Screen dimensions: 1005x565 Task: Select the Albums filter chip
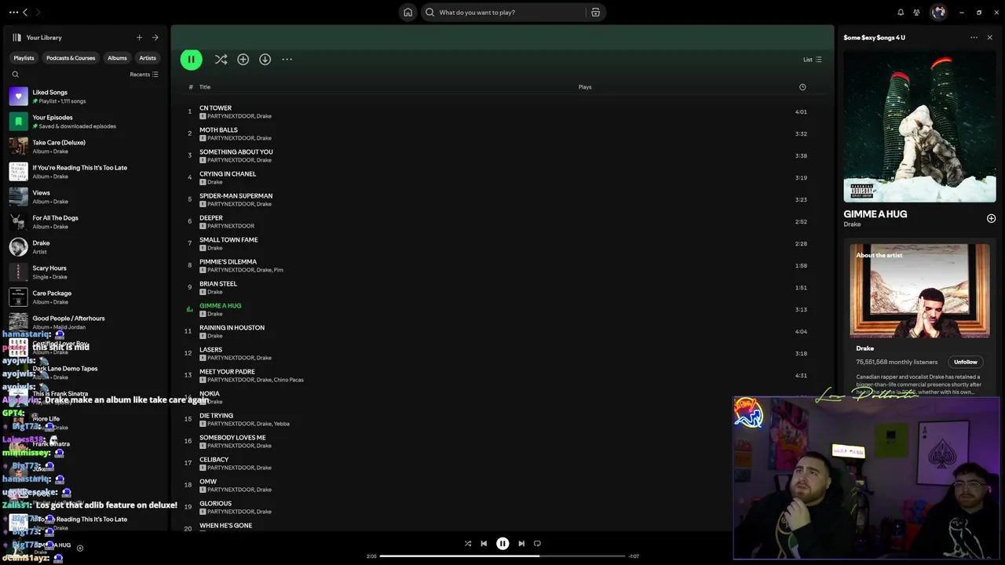coord(117,58)
